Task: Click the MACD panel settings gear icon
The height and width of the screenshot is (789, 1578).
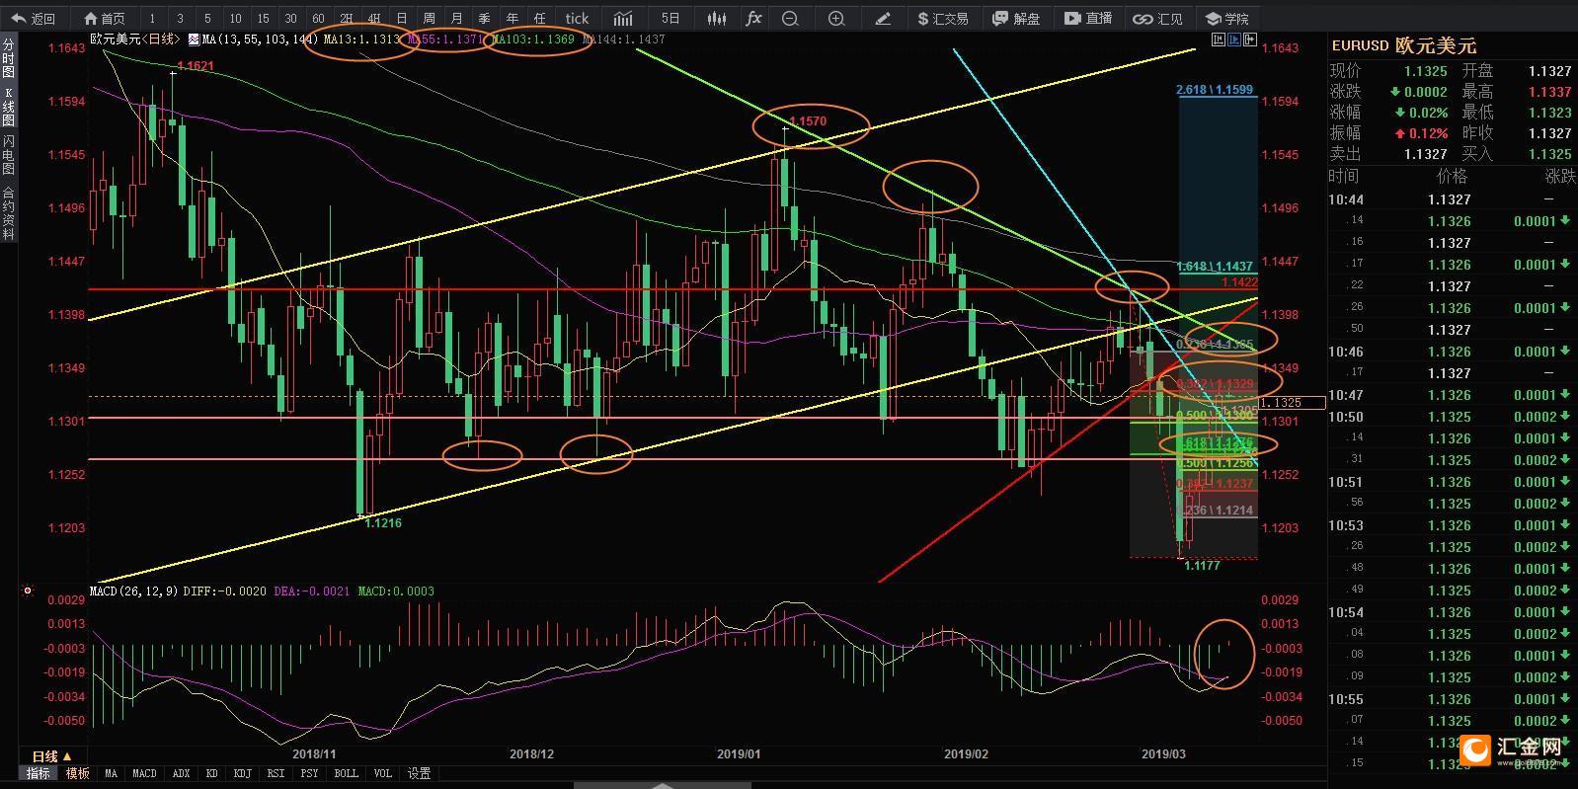Action: (28, 591)
